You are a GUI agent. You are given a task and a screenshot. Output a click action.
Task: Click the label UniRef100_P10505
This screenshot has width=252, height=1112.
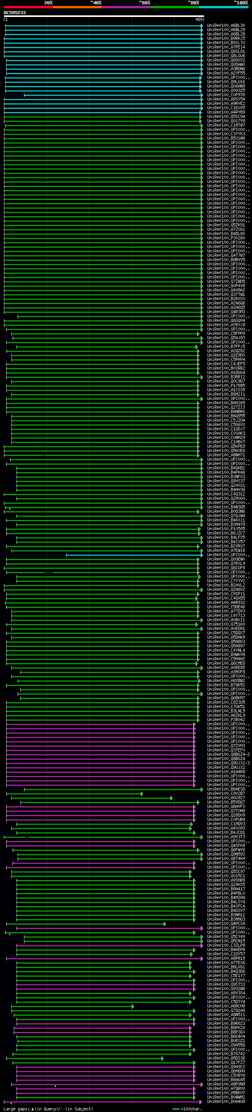pyautogui.click(x=226, y=529)
